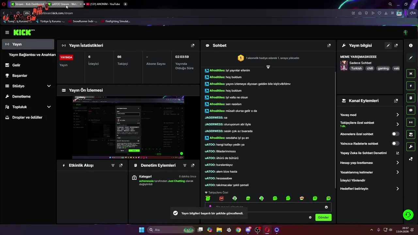Click the Turkish tag chip

pos(356,69)
